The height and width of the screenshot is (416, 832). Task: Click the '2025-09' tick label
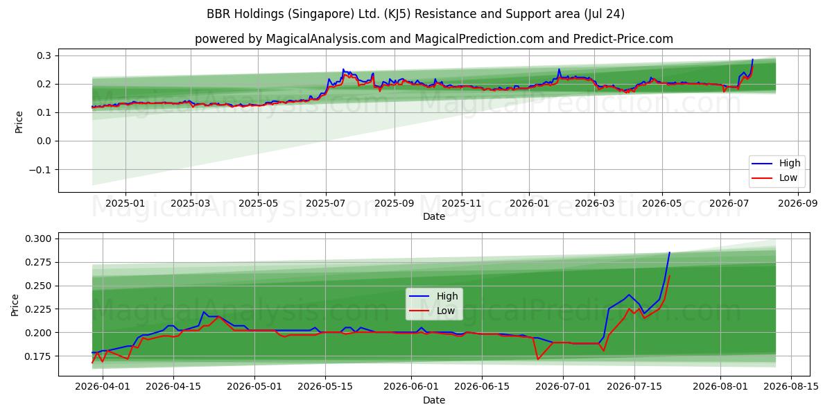(x=395, y=203)
